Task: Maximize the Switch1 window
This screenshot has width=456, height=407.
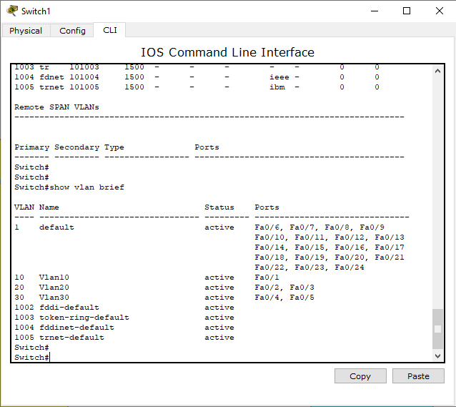Action: (407, 11)
